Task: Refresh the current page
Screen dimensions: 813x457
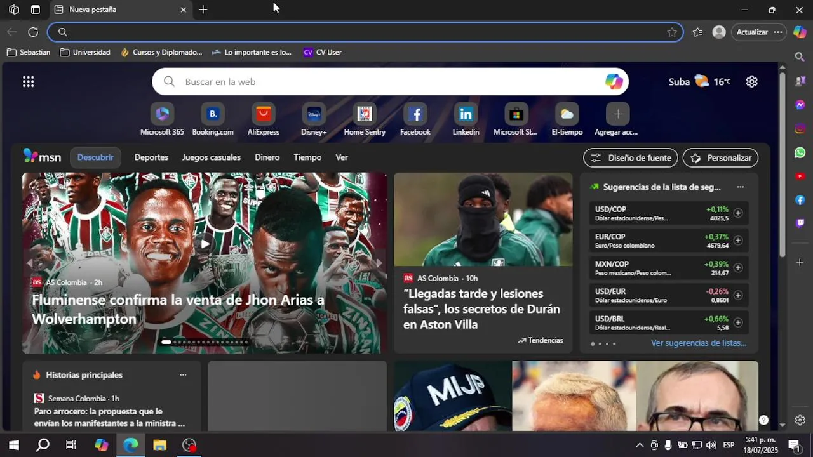Action: (x=33, y=32)
